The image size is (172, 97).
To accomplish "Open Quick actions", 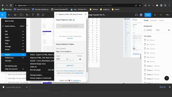I will pos(14,26).
